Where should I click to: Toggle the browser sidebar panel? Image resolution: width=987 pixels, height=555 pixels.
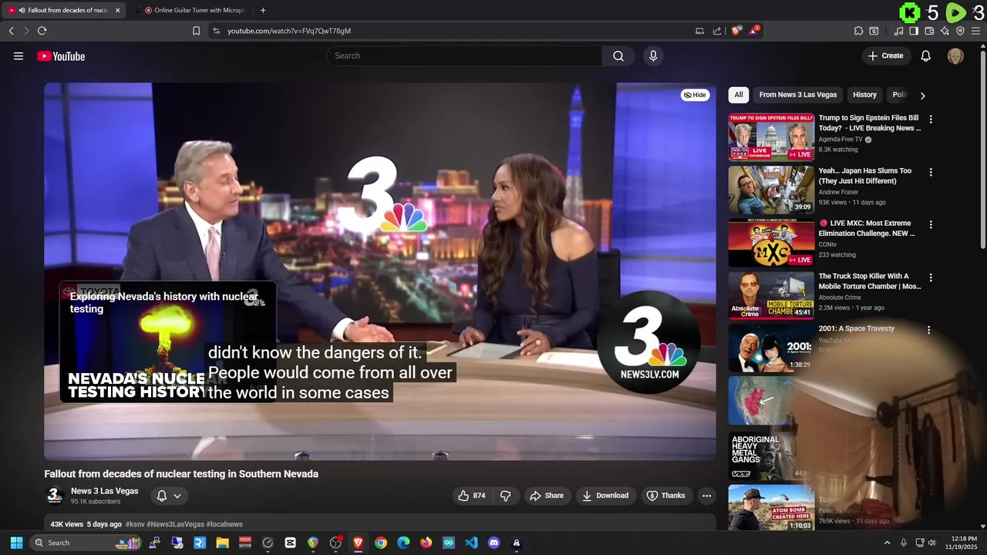914,31
